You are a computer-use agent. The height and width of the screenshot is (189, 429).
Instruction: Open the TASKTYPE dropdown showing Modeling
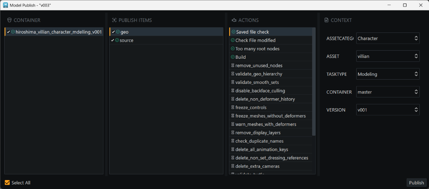[x=388, y=74]
